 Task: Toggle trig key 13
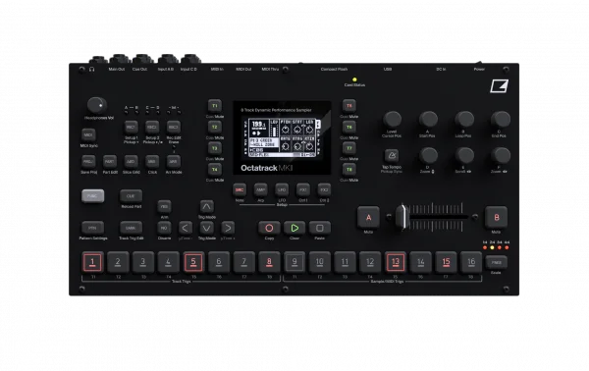click(396, 262)
